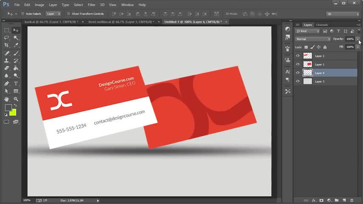Add a layer style with fx button

pos(314,200)
